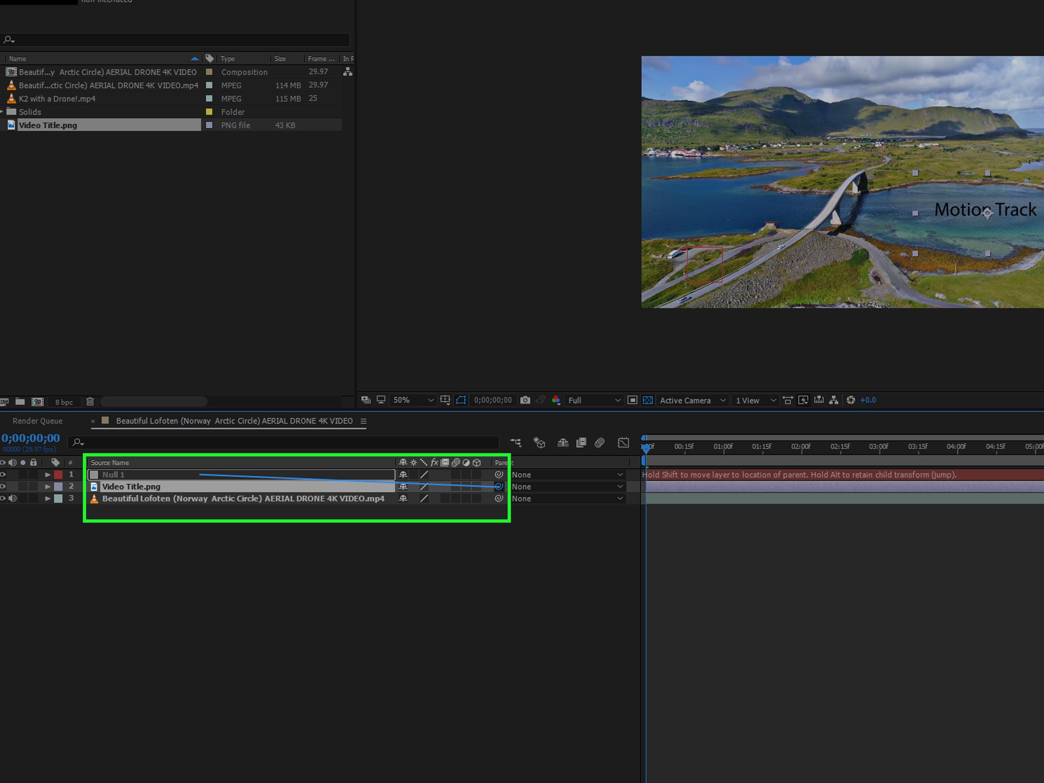
Task: Expand the Null 1 layer properties
Action: coord(48,474)
